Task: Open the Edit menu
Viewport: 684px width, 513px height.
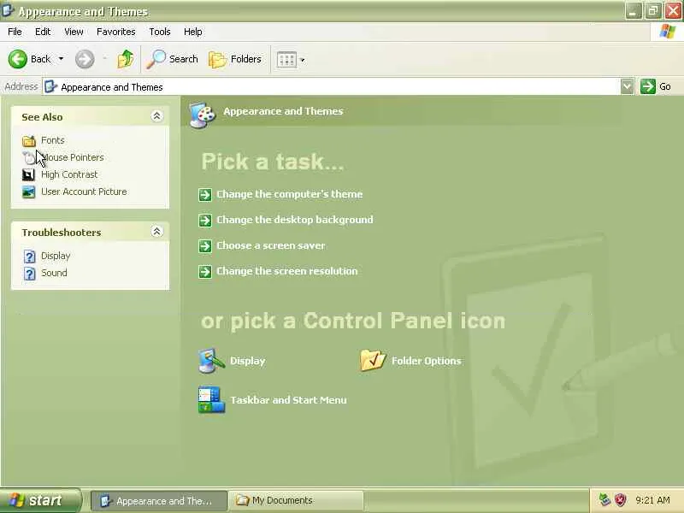Action: coord(43,32)
